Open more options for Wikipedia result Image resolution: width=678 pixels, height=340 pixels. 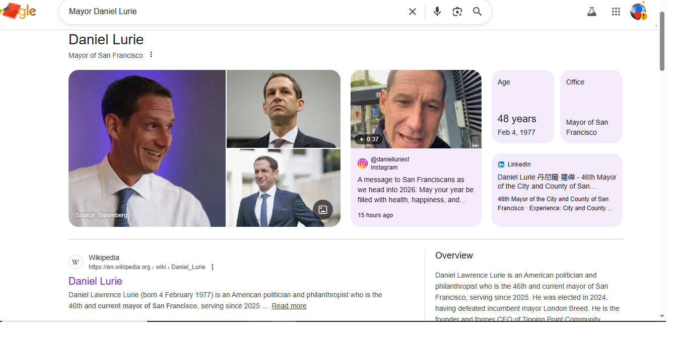tap(212, 267)
